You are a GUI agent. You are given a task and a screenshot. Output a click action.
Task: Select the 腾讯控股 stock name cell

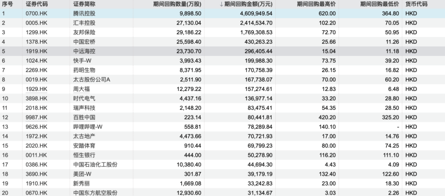tap(84, 14)
